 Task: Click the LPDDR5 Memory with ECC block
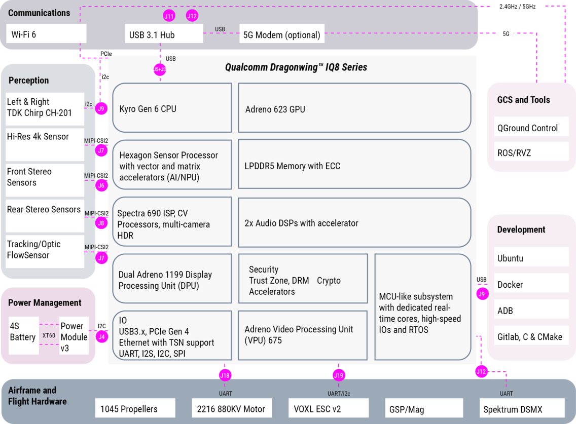click(x=354, y=166)
